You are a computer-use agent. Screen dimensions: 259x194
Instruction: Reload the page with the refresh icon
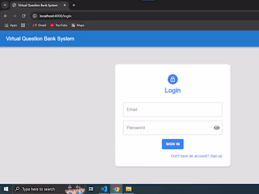pyautogui.click(x=24, y=16)
